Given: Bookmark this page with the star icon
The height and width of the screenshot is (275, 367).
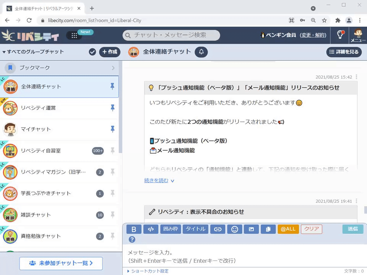Looking at the screenshot, I should click(x=324, y=20).
